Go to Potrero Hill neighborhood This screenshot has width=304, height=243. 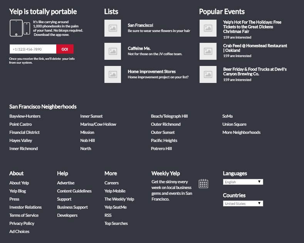coord(161,148)
